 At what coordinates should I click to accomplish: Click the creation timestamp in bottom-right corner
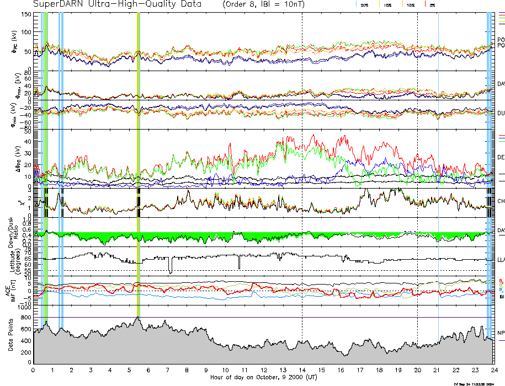click(x=477, y=383)
